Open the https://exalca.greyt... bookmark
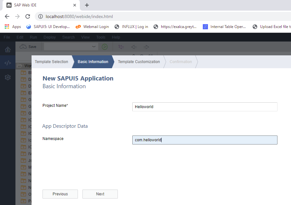This screenshot has height=205, width=291. point(175,27)
